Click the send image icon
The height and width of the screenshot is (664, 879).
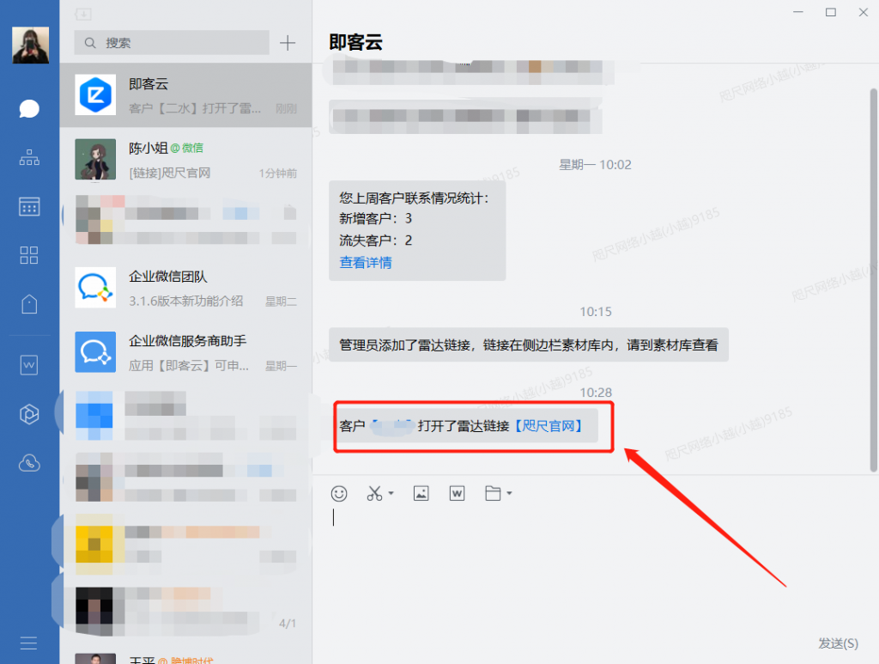(x=421, y=494)
